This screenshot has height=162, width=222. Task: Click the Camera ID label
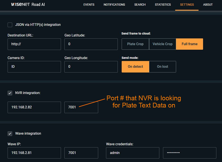(x=16, y=58)
